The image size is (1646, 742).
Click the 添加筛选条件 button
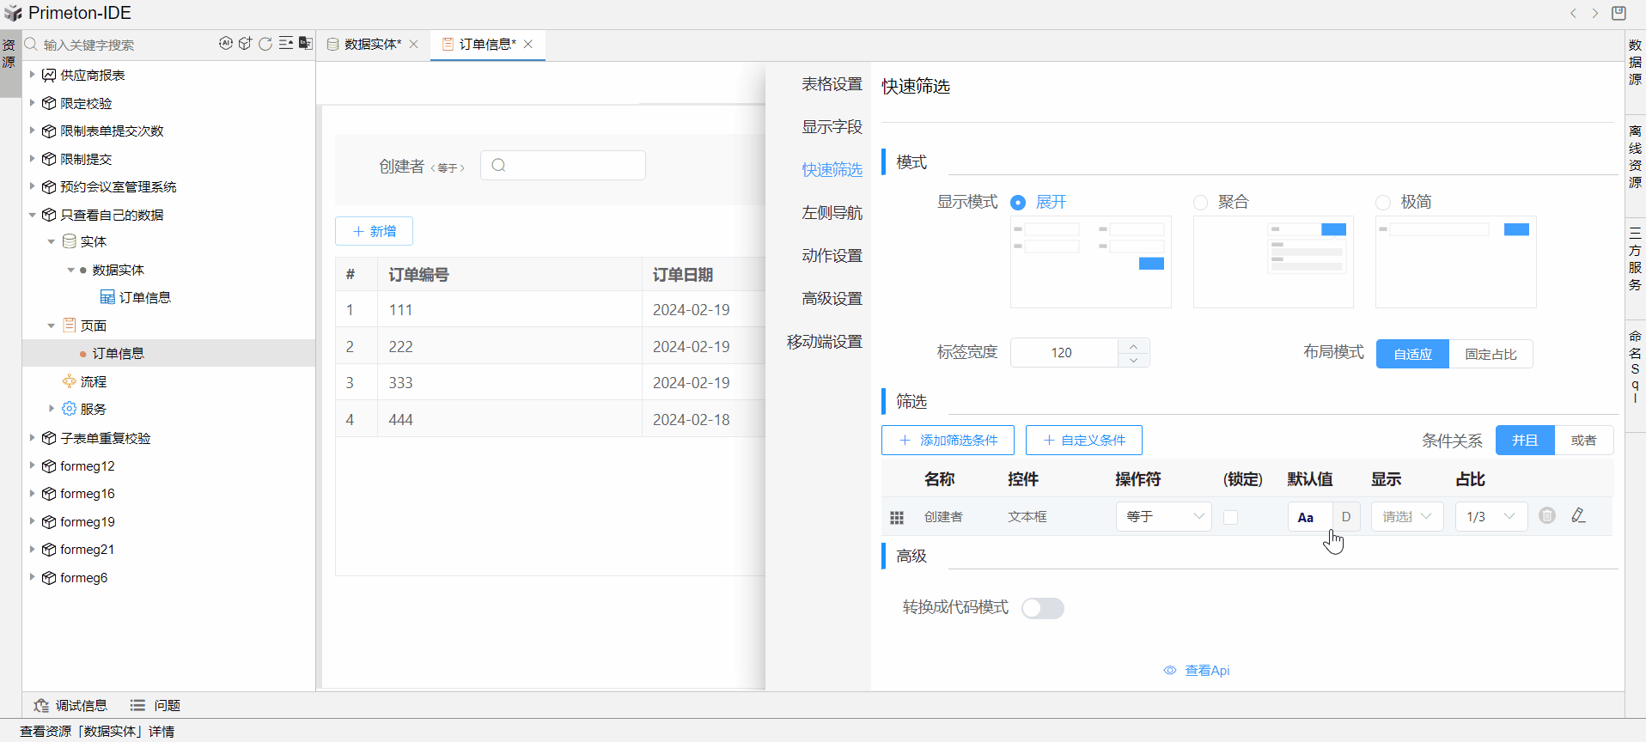pos(948,441)
